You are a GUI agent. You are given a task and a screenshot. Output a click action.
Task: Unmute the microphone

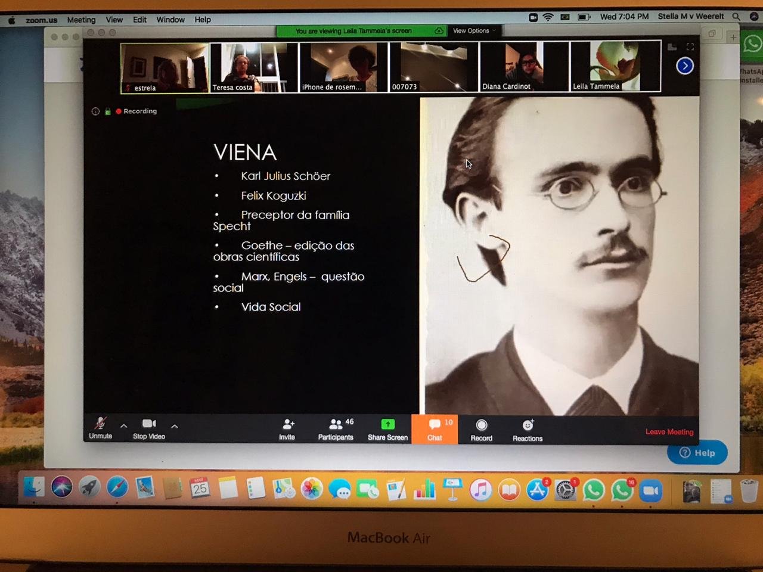click(100, 427)
